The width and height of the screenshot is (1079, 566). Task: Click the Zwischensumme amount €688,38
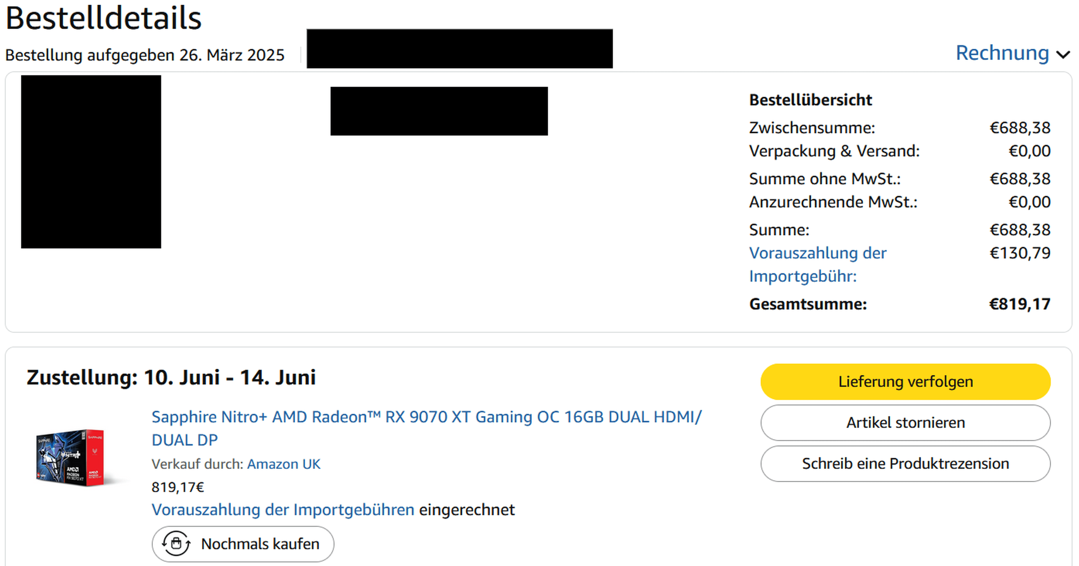[x=1019, y=128]
